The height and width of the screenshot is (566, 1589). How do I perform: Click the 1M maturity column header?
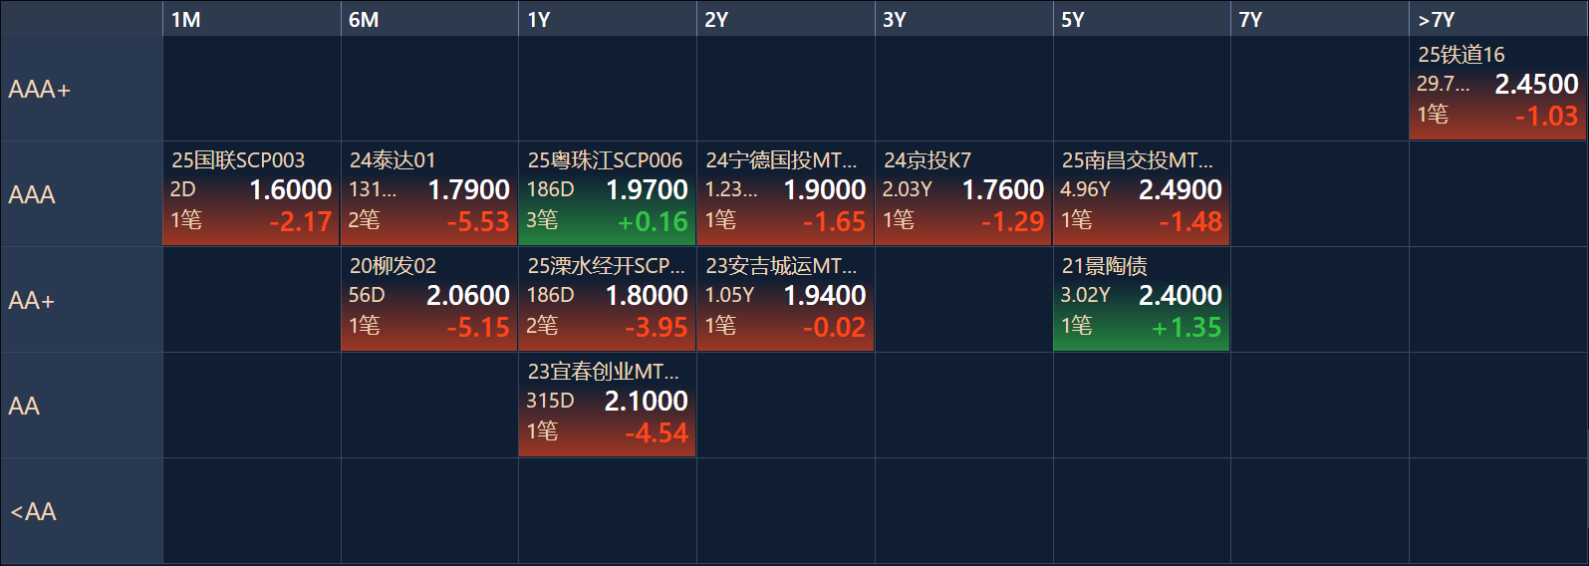(x=251, y=19)
